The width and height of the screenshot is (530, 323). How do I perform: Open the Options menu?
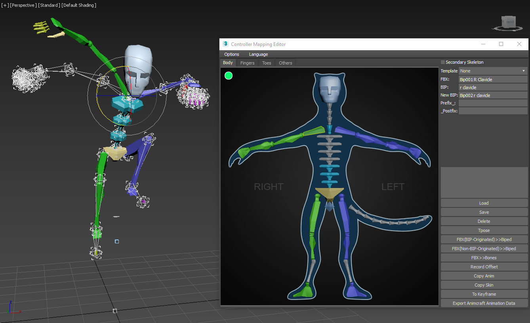pyautogui.click(x=232, y=54)
